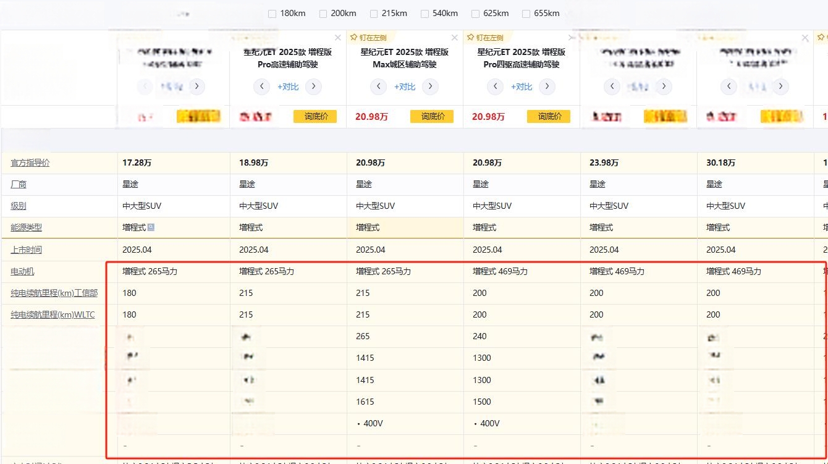Open the 电动机 row label link
This screenshot has height=464, width=828.
coord(22,271)
